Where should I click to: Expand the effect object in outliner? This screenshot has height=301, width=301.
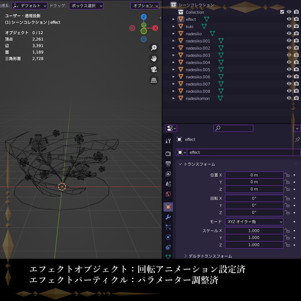click(173, 19)
